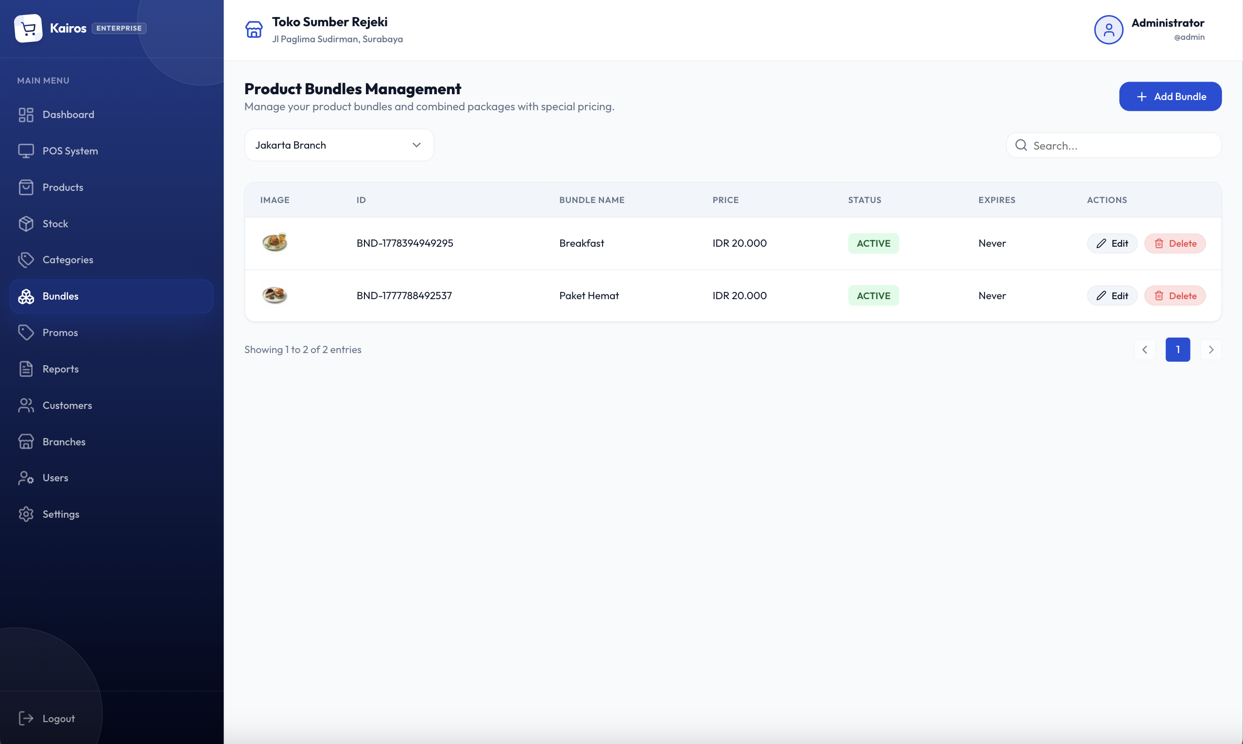Delete the Breakfast bundle
This screenshot has width=1243, height=744.
(x=1175, y=244)
